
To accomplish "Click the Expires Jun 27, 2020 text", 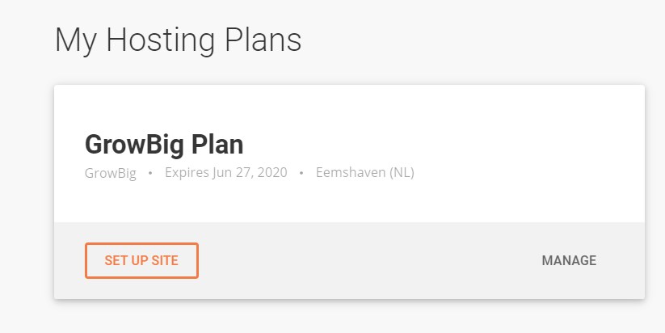I will tap(226, 172).
